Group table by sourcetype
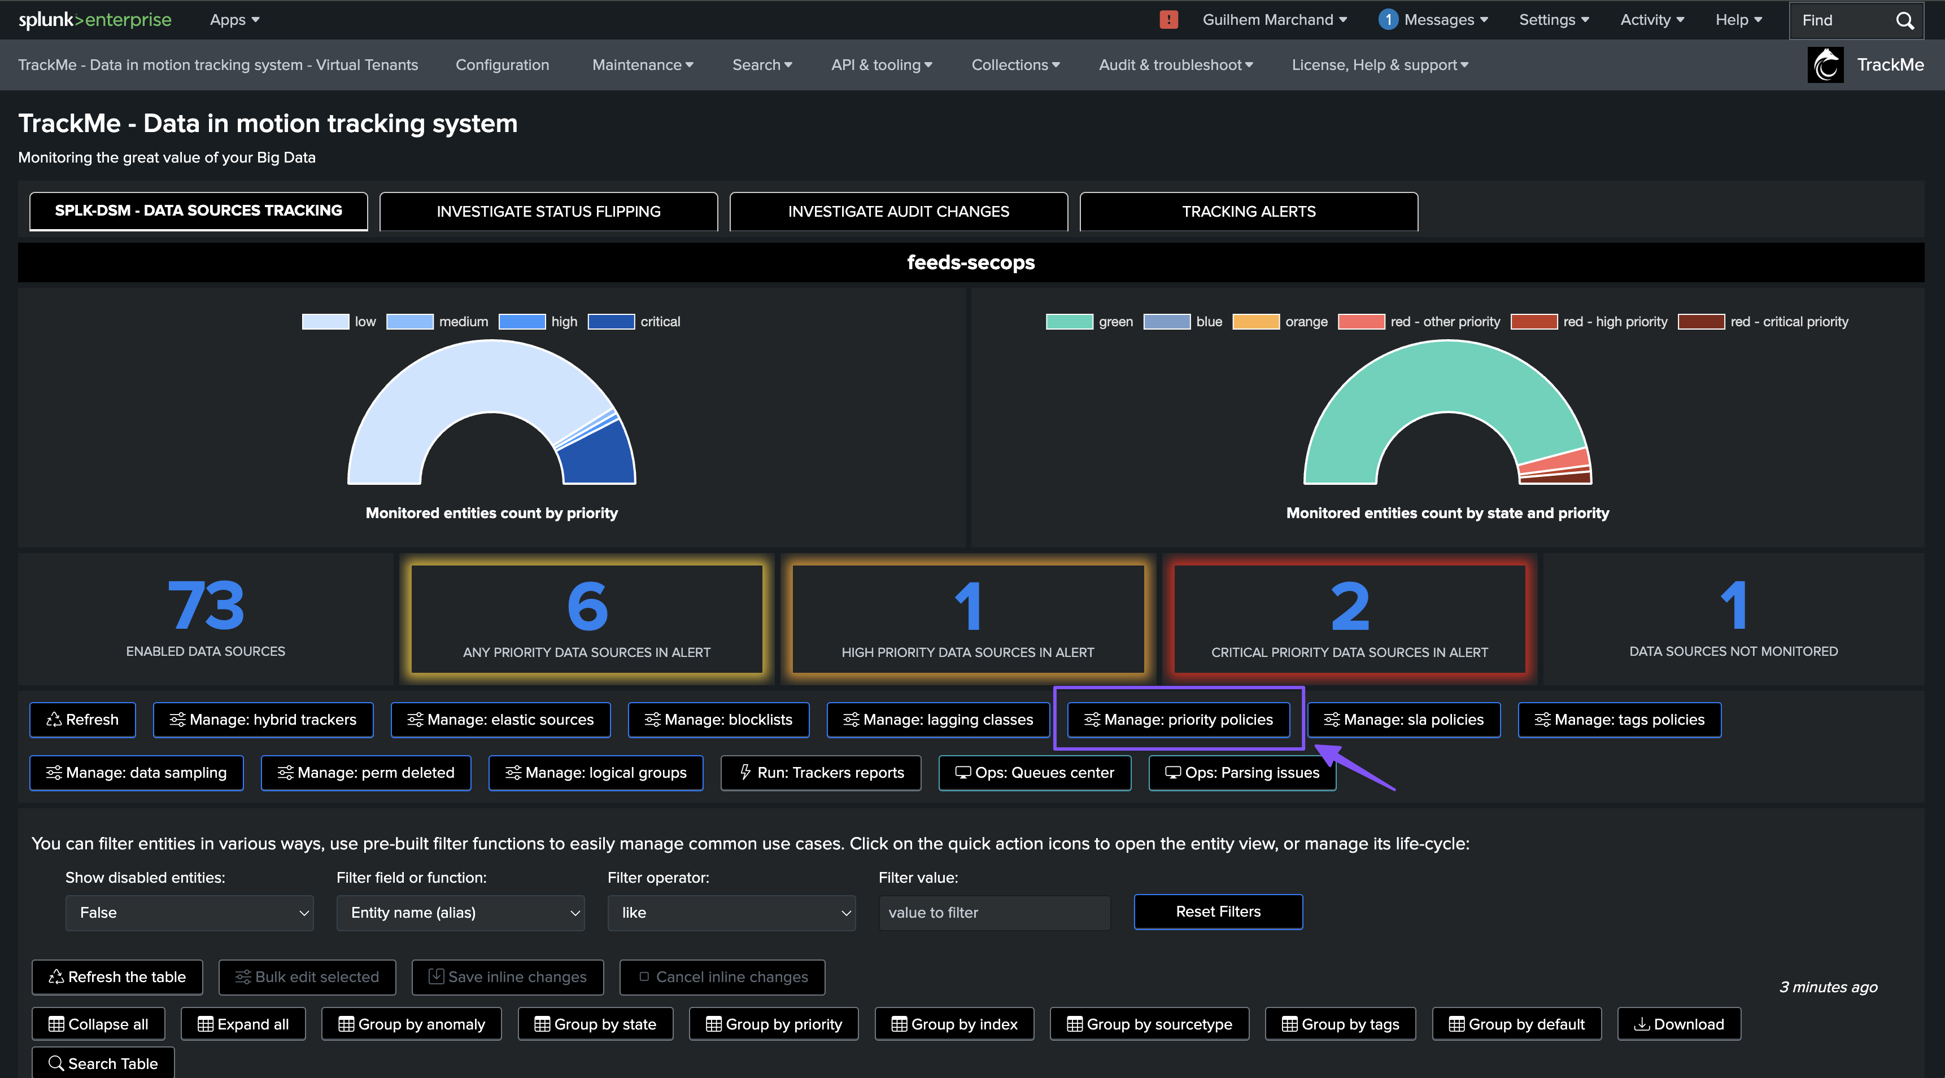This screenshot has height=1078, width=1945. point(1149,1024)
